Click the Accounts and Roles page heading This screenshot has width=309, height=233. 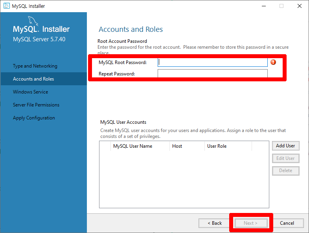point(131,29)
